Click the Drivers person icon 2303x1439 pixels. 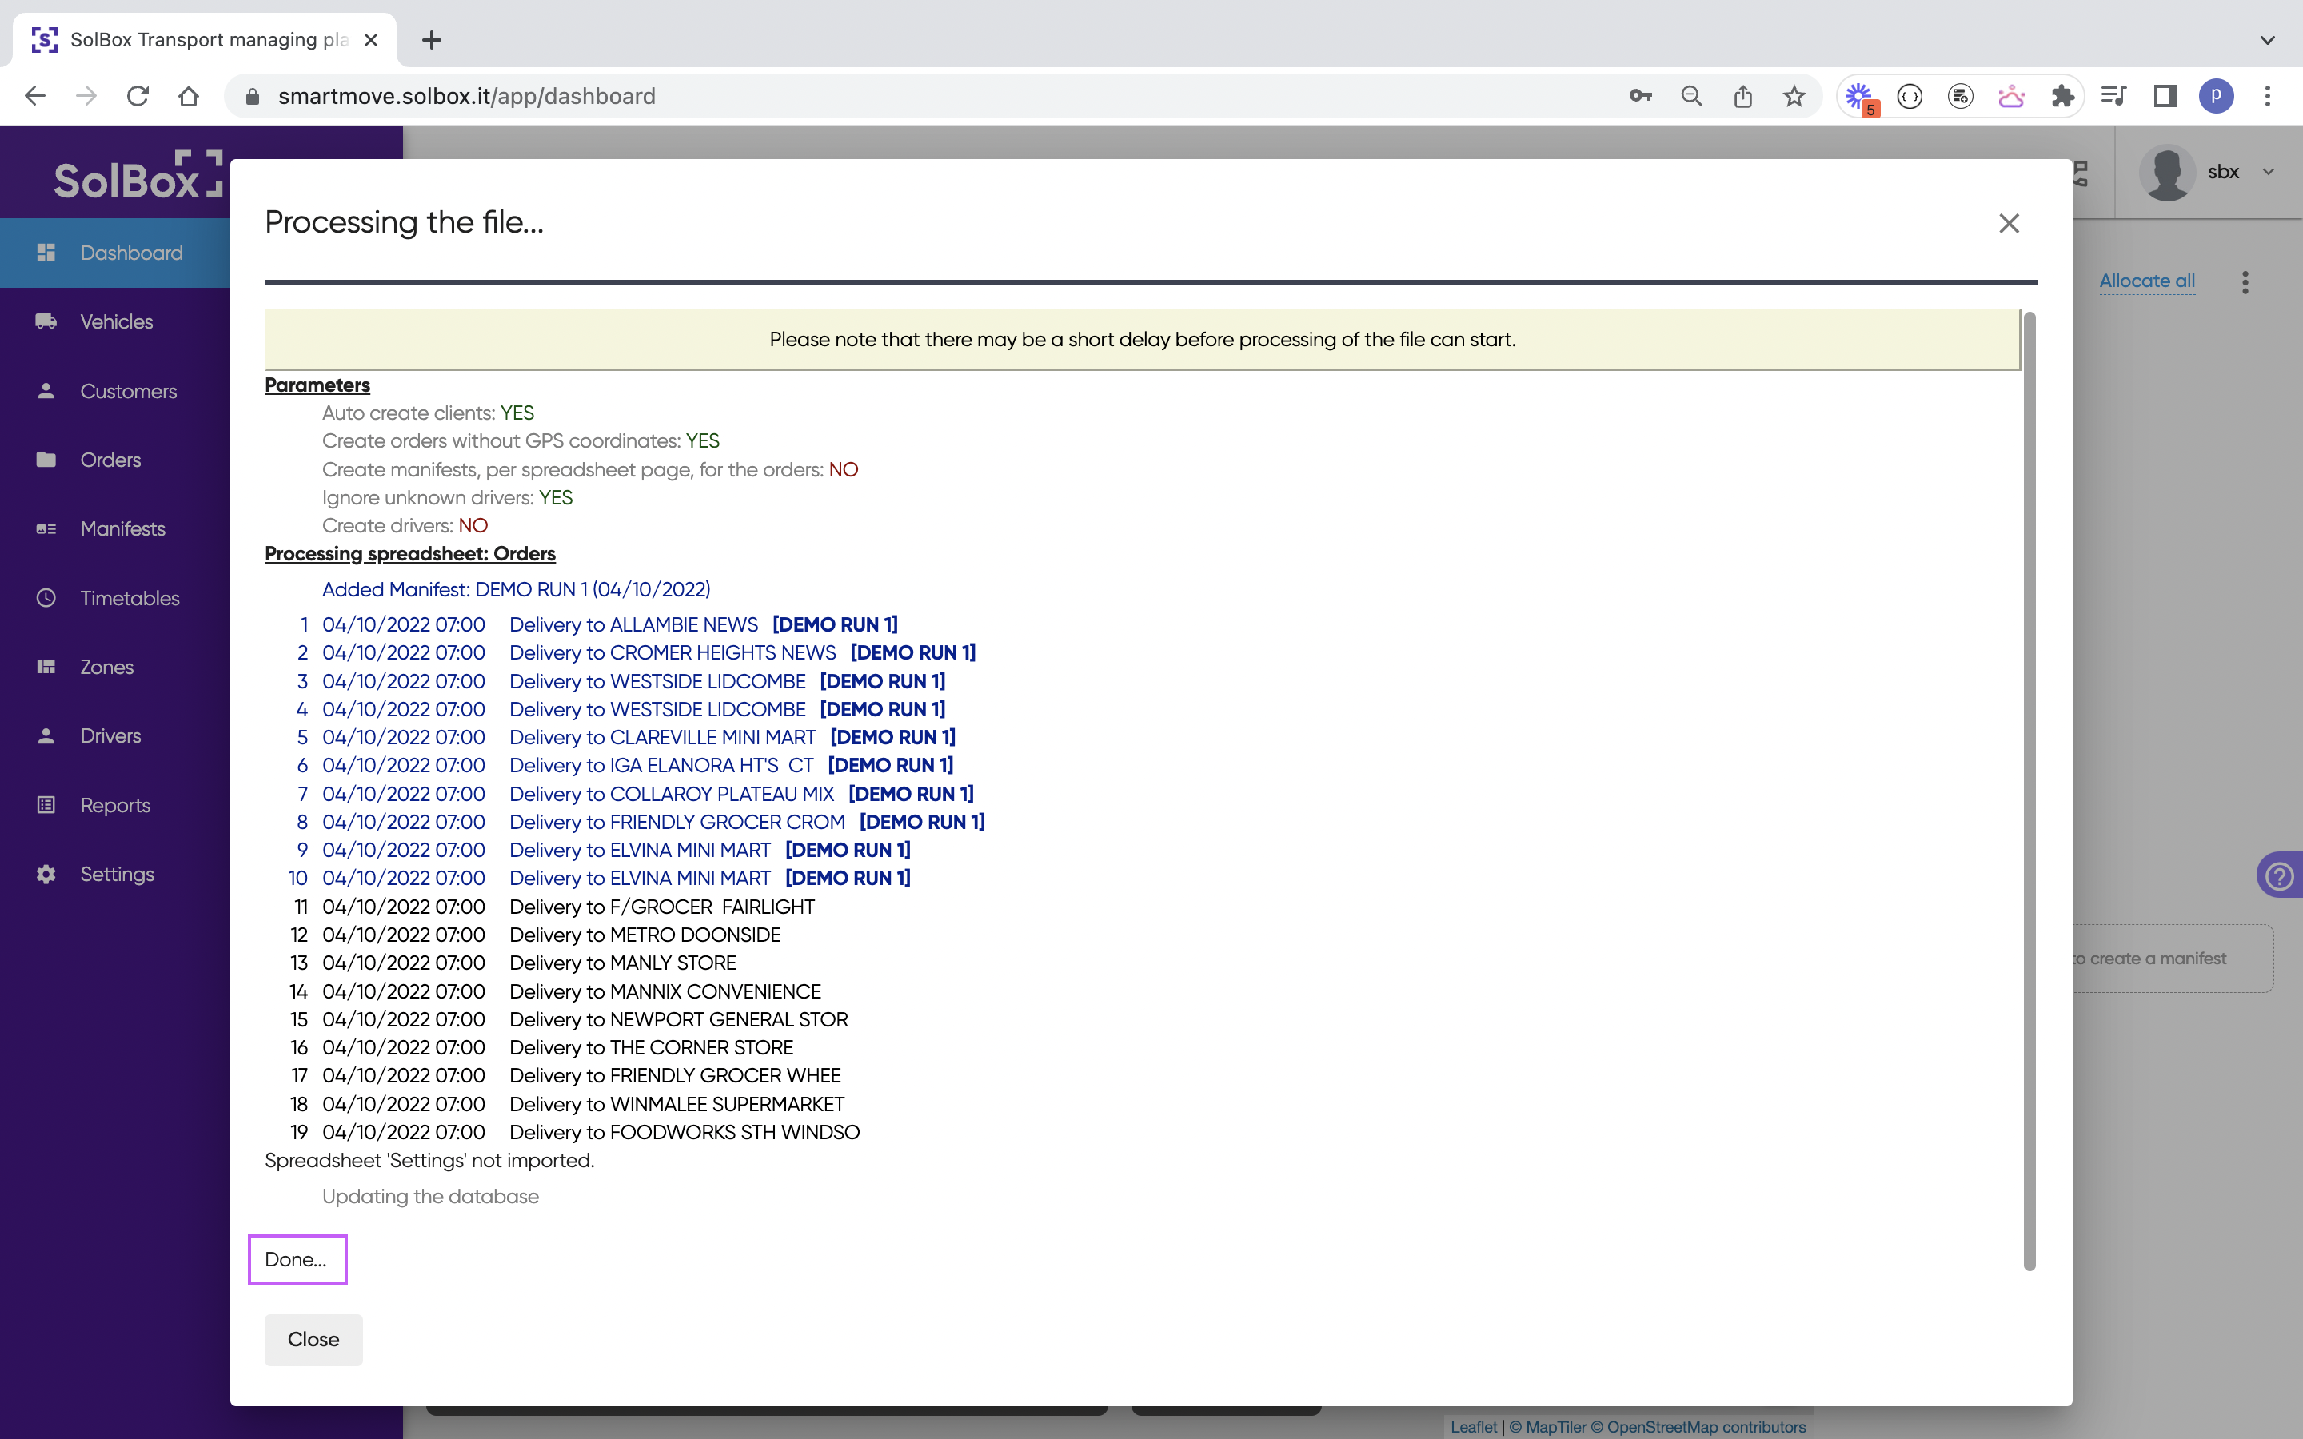[46, 735]
